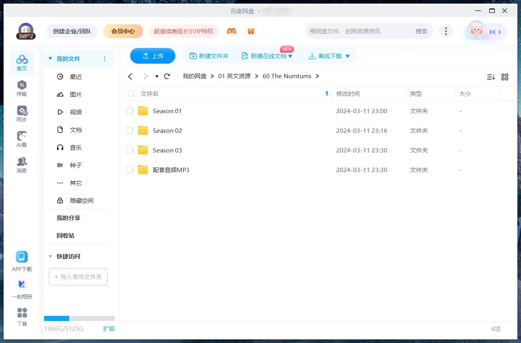
Task: Click the 上传 upload button
Action: (153, 56)
